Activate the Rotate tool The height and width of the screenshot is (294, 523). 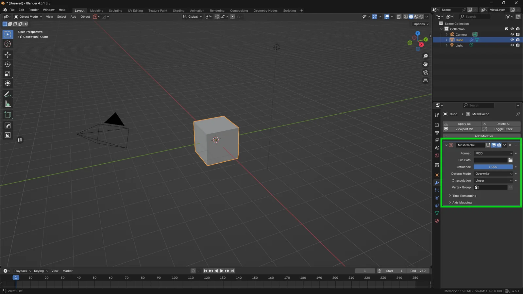click(x=8, y=64)
